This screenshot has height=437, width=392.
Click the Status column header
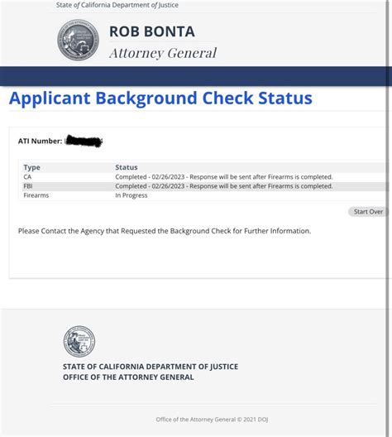127,167
